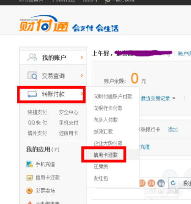Expand the 交易查询 arrow chevron
This screenshot has width=191, height=204.
click(82, 75)
